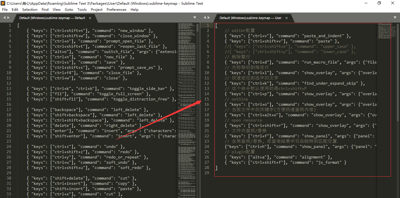Click next tab arrow in right pane
The width and height of the screenshot is (400, 198).
point(208,18)
